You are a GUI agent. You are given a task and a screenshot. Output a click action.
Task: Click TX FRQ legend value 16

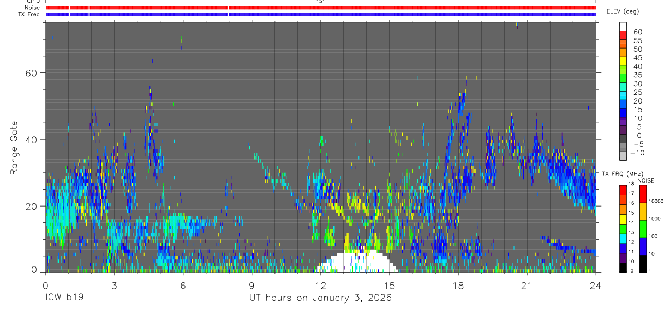coord(631,203)
